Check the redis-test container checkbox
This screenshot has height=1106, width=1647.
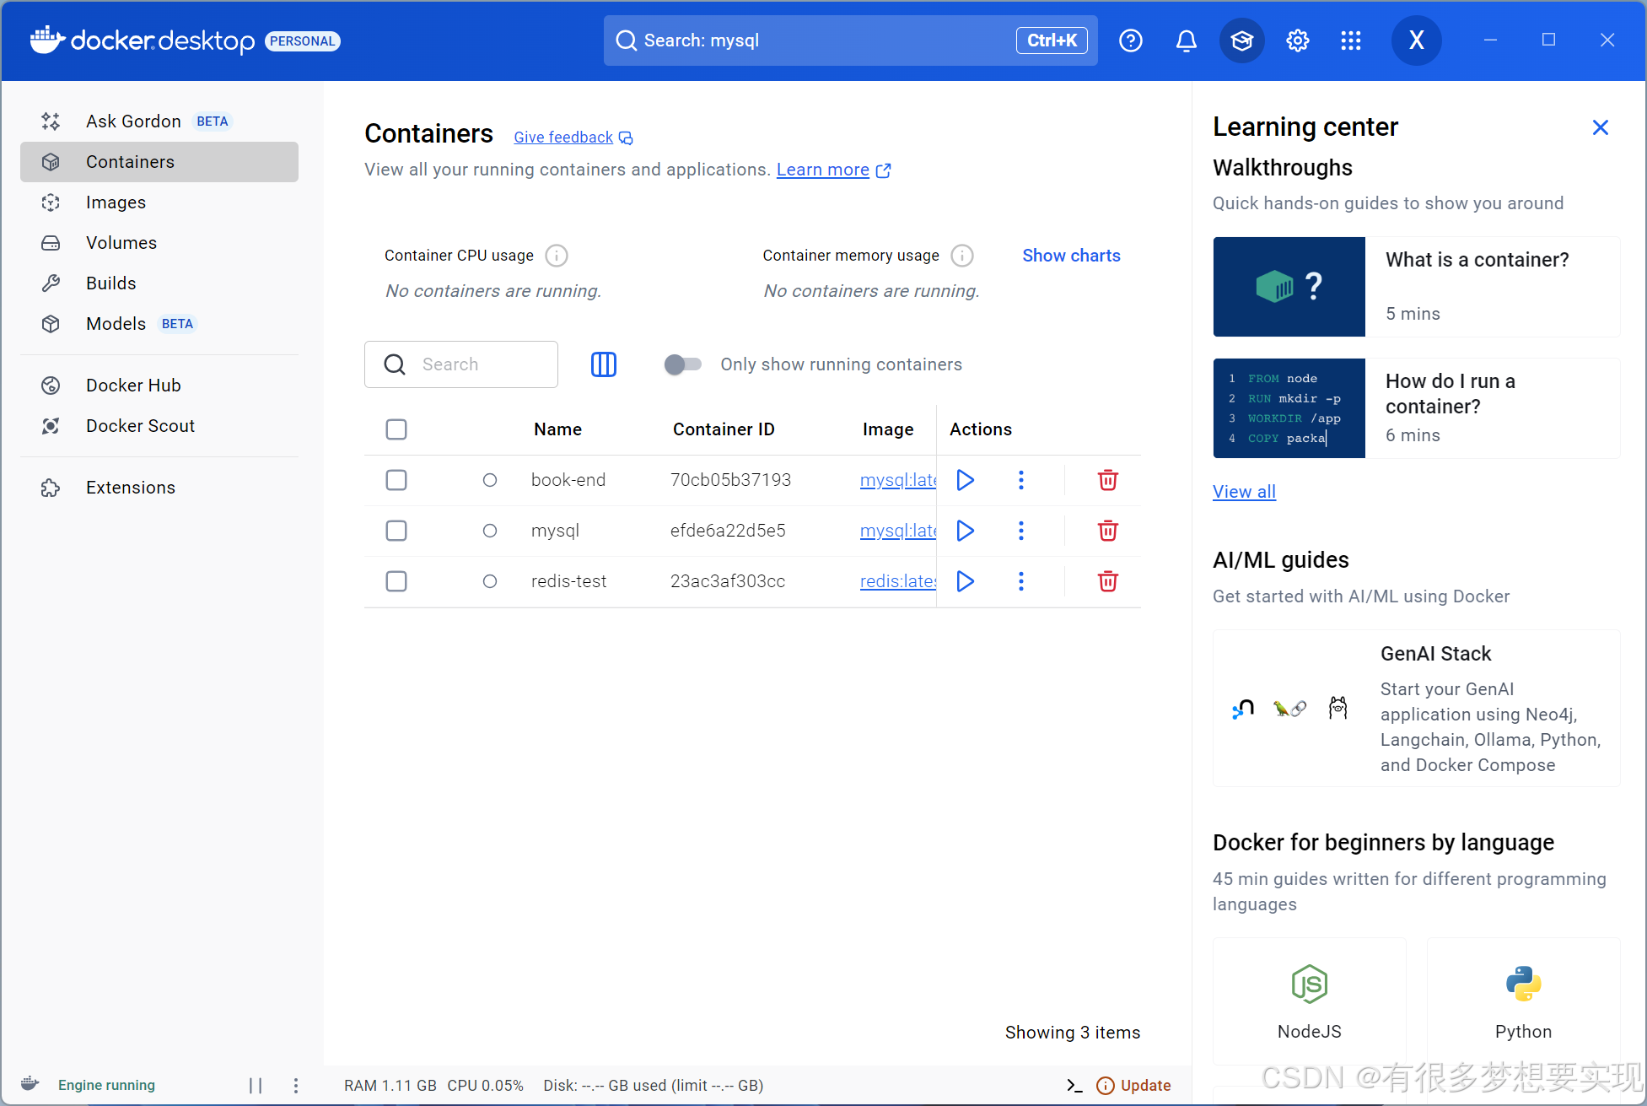[396, 581]
